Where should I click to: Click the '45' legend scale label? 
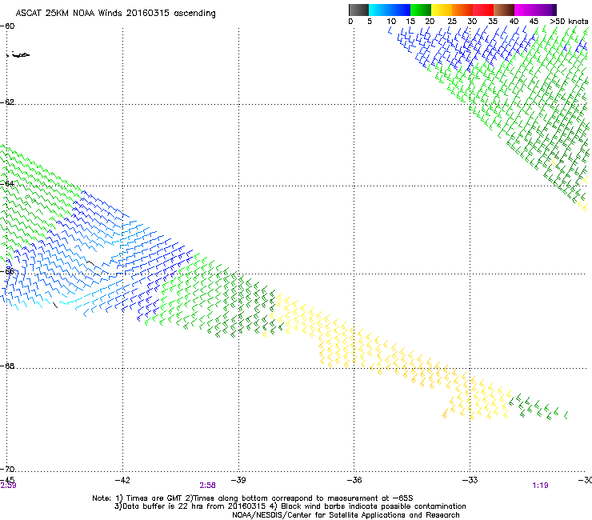tap(534, 22)
